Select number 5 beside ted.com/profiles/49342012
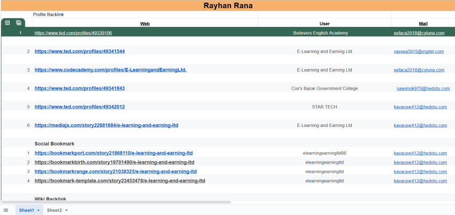Viewport: 455px width, 215px height. [x=28, y=107]
